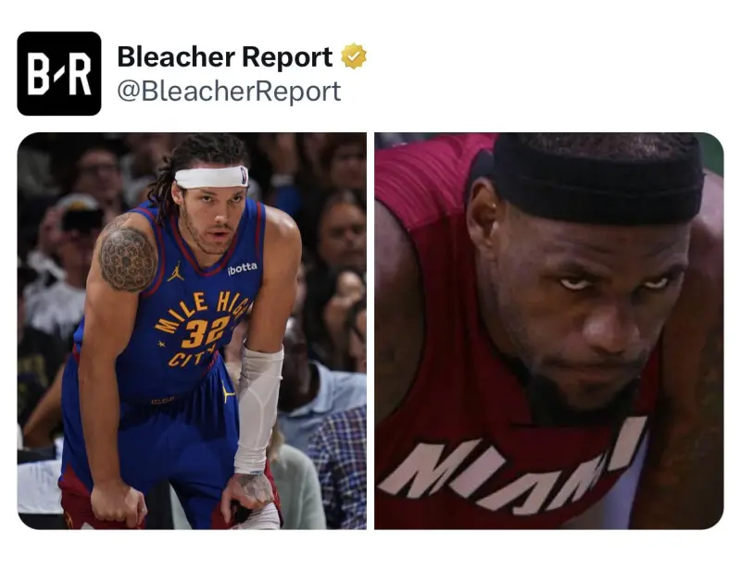Click the MIAMI lettering on red jersey
This screenshot has width=741, height=569.
(513, 467)
